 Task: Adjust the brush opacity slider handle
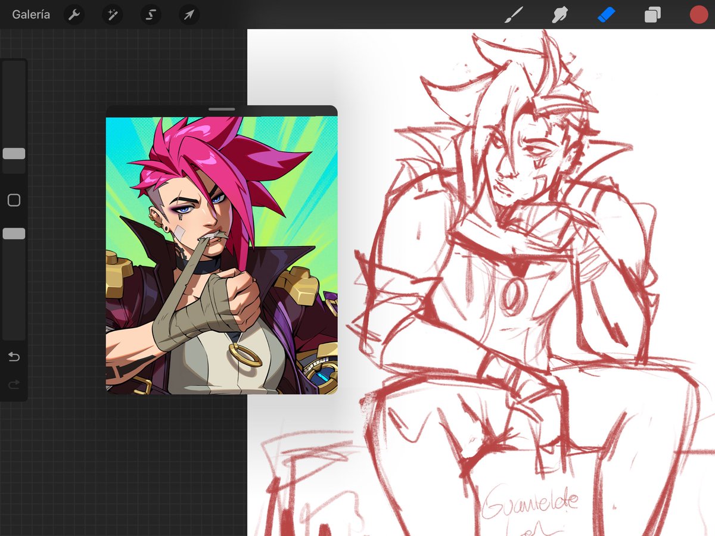pyautogui.click(x=14, y=233)
